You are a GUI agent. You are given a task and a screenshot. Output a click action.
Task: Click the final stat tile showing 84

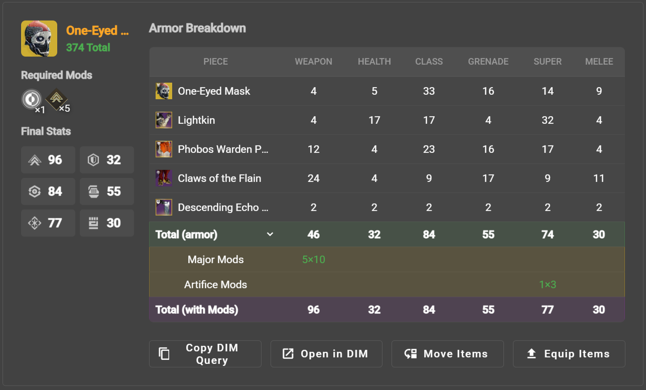click(48, 191)
